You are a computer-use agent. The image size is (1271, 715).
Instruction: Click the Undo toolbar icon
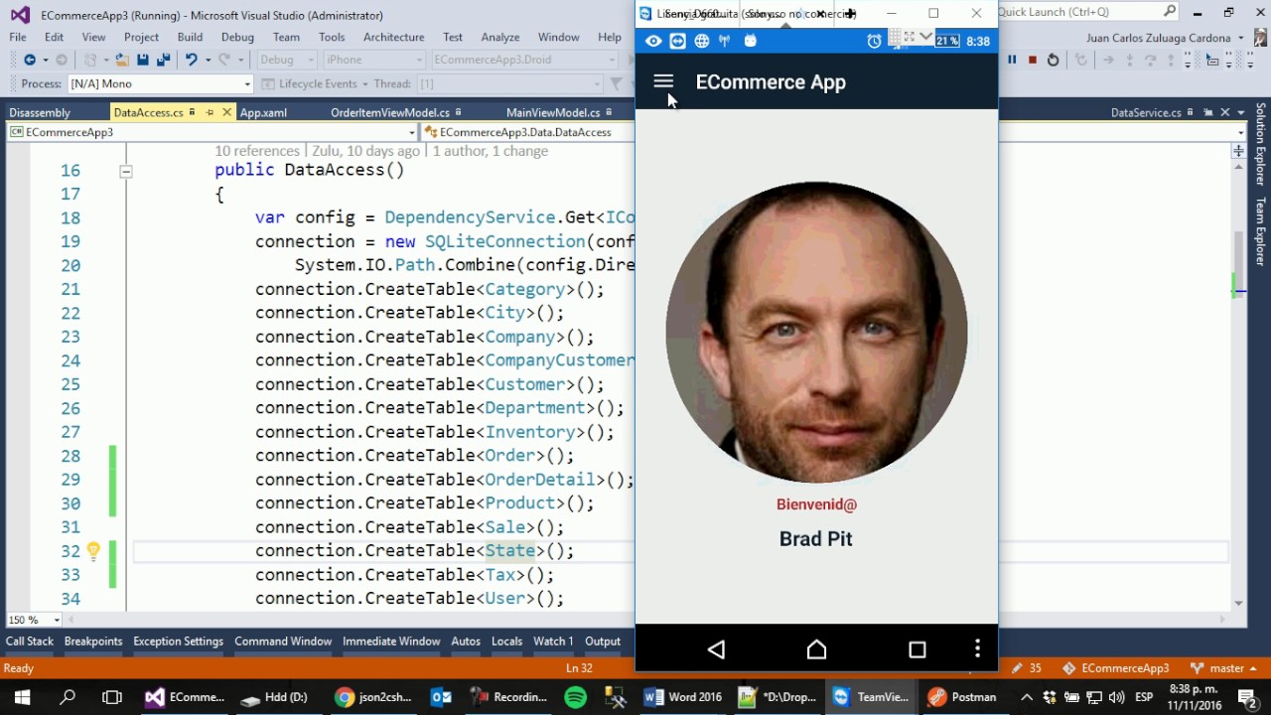[192, 60]
